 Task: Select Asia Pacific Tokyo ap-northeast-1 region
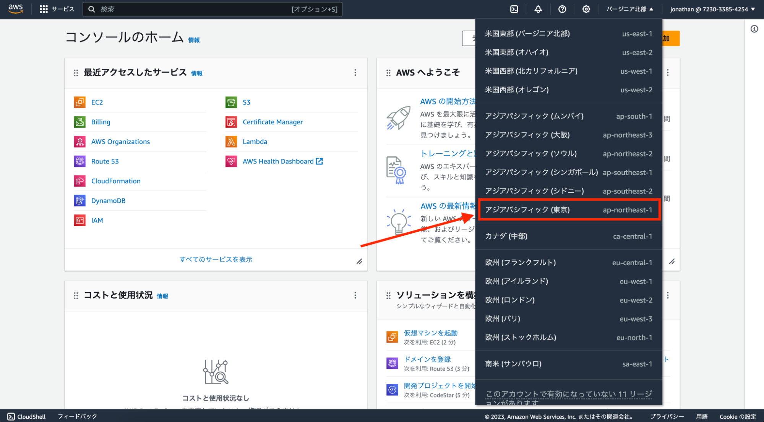tap(568, 210)
